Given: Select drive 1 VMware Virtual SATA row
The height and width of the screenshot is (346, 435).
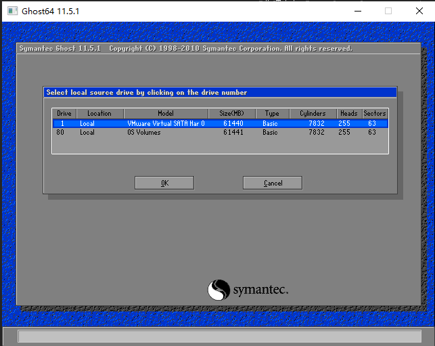Looking at the screenshot, I should coord(220,124).
